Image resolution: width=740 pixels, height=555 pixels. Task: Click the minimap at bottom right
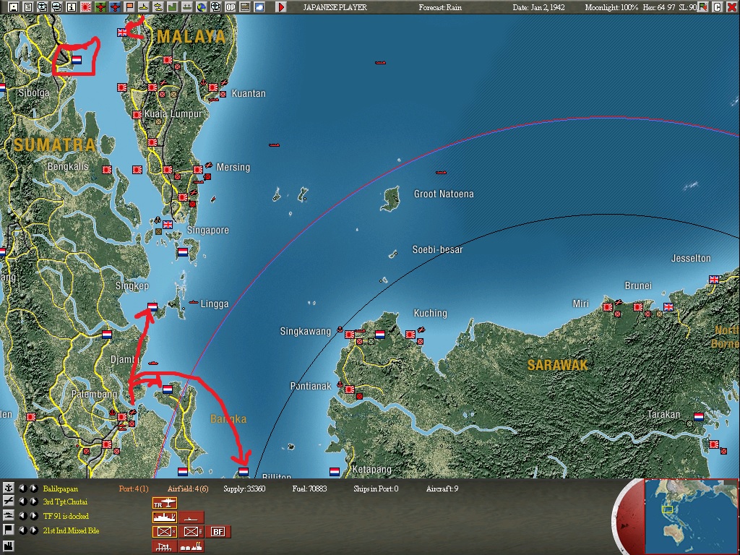(x=691, y=516)
